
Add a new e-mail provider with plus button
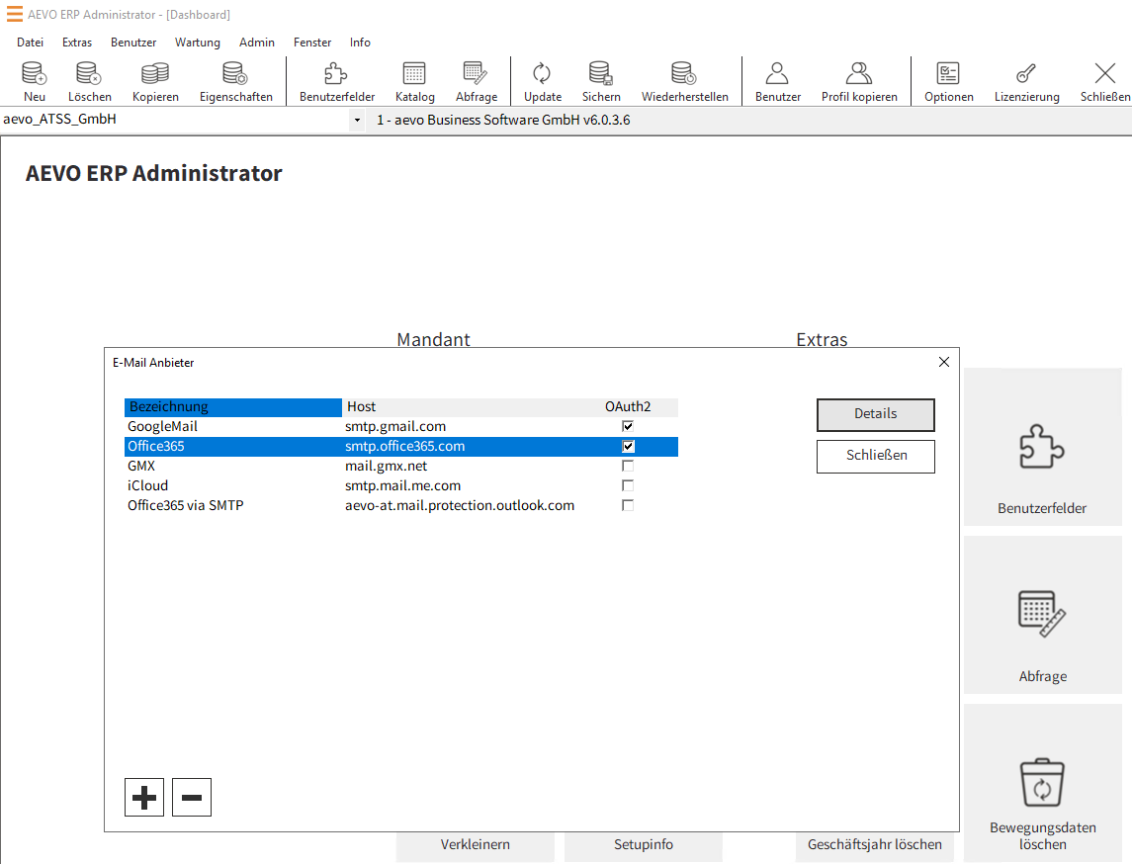(x=143, y=797)
